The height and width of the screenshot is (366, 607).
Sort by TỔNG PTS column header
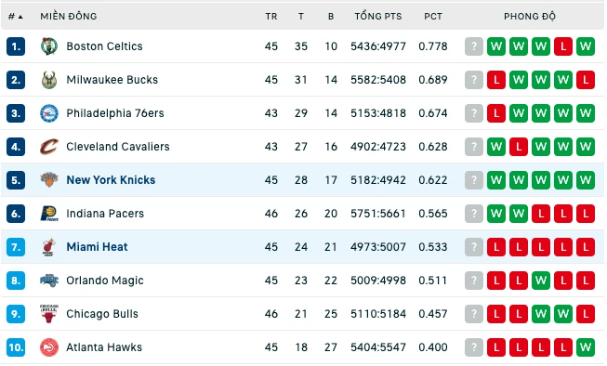pyautogui.click(x=378, y=16)
